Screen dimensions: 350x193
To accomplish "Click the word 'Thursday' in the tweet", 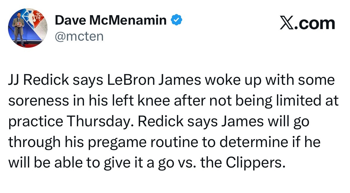I will [99, 122].
